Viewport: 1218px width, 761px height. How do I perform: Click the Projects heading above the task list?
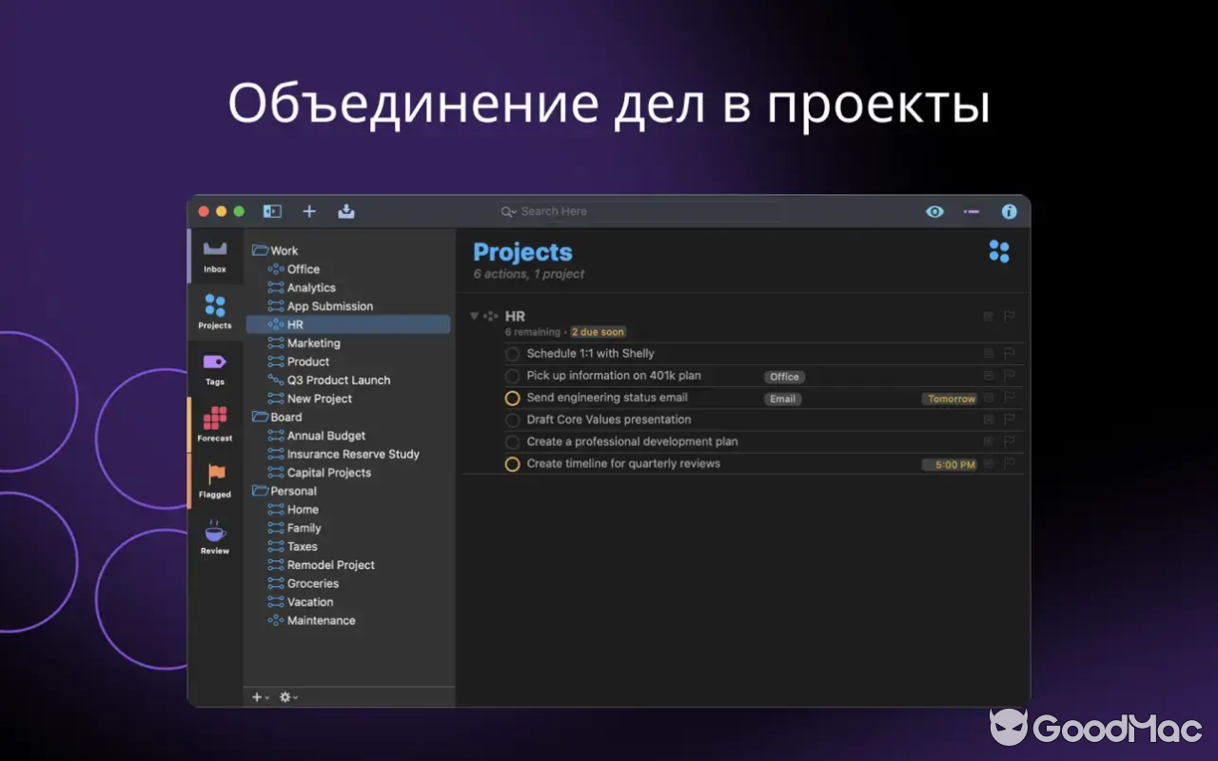pos(522,251)
